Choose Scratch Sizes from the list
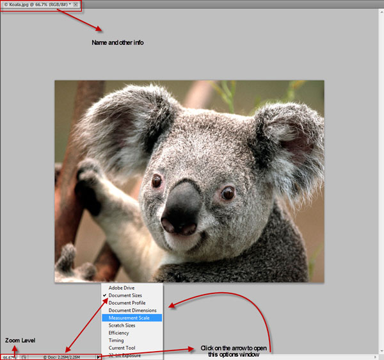The height and width of the screenshot is (360, 384). pyautogui.click(x=122, y=325)
